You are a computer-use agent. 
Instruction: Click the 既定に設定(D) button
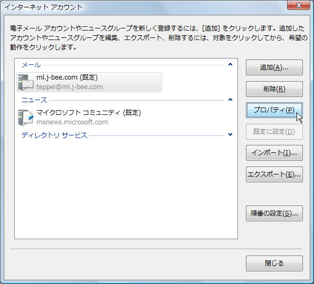pyautogui.click(x=274, y=132)
